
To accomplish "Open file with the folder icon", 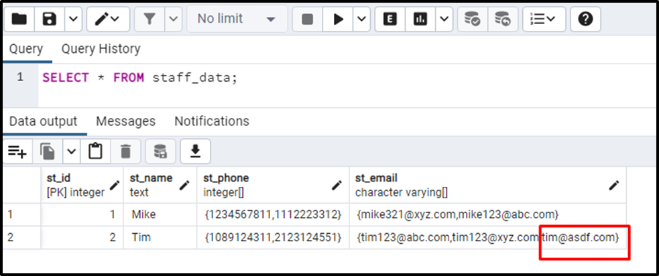I will pyautogui.click(x=19, y=19).
